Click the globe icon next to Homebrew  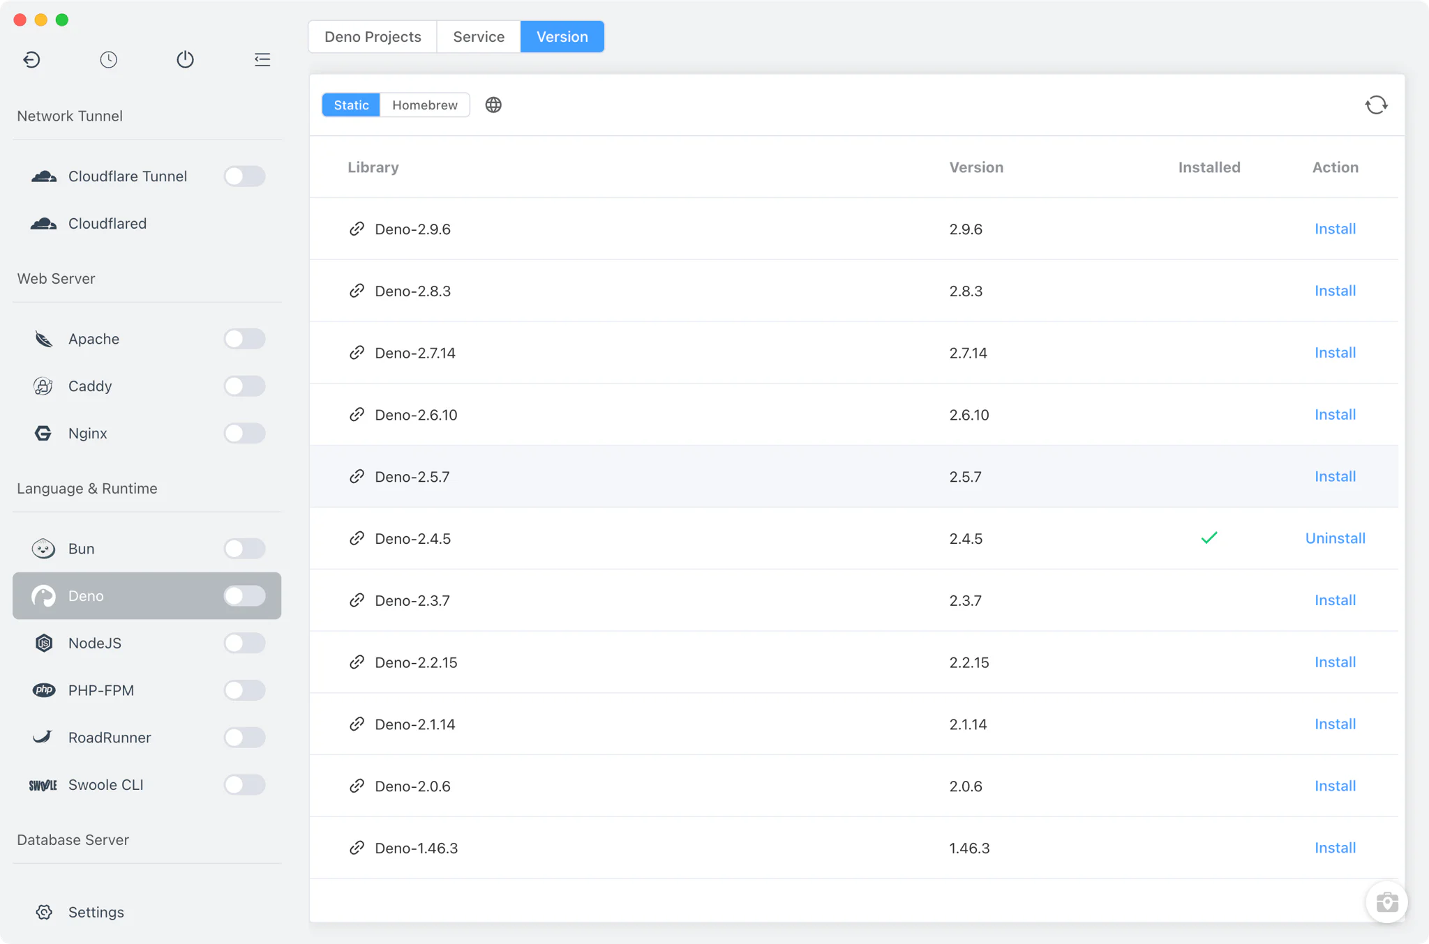pos(493,105)
